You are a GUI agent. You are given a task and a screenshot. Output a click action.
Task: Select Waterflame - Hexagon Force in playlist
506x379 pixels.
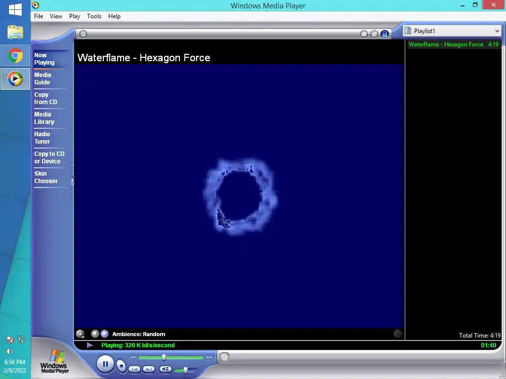[x=454, y=44]
